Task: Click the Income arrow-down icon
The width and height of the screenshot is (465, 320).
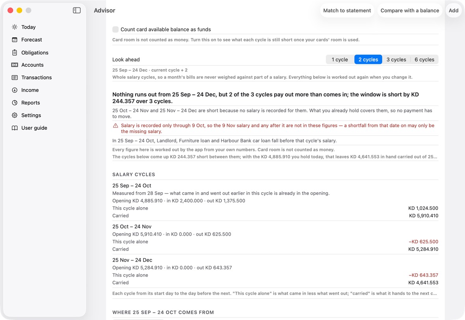Action: pos(15,90)
